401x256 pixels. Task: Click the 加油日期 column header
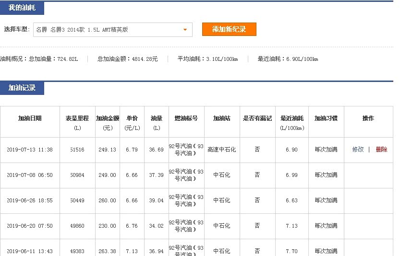click(30, 118)
